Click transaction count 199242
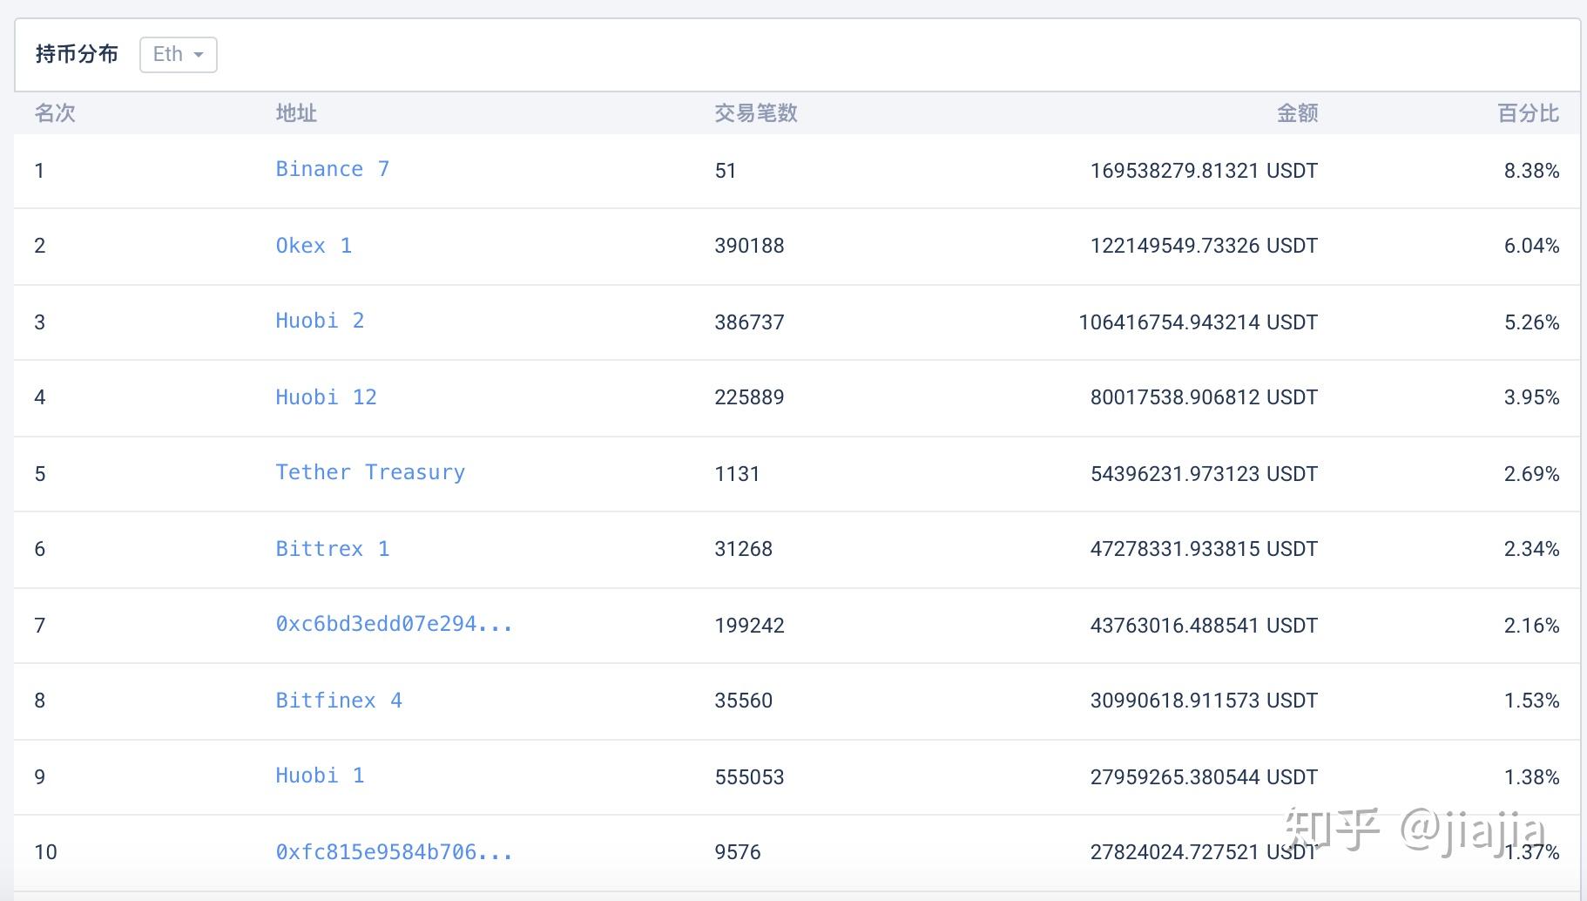This screenshot has width=1587, height=901. tap(749, 626)
